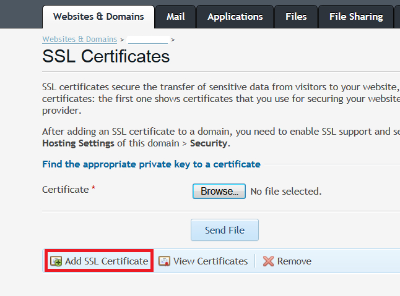Select the File Sharing tab
This screenshot has height=296, width=400.
click(356, 17)
